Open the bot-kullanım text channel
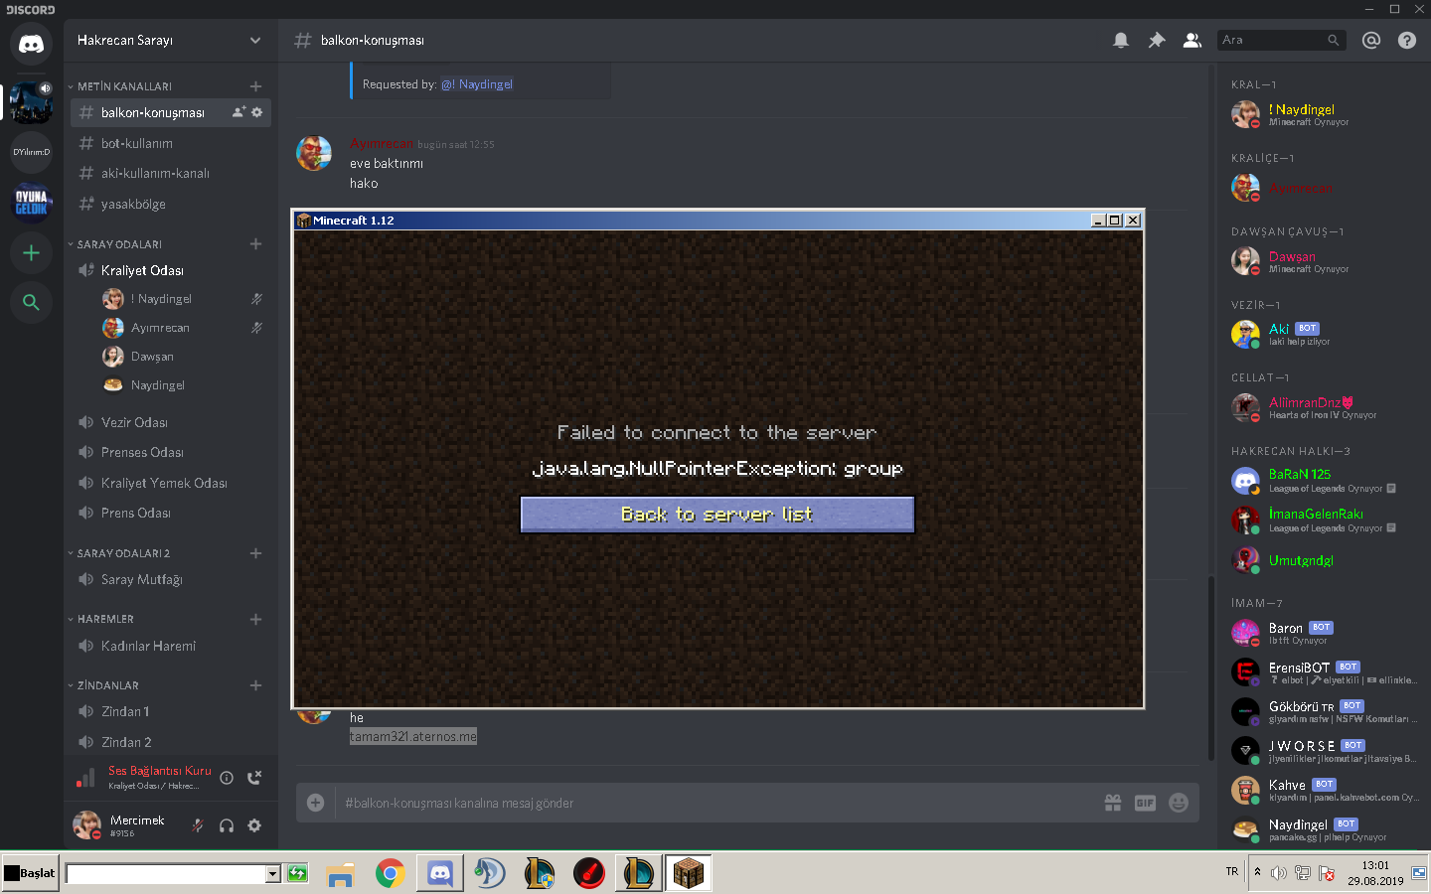 171,144
